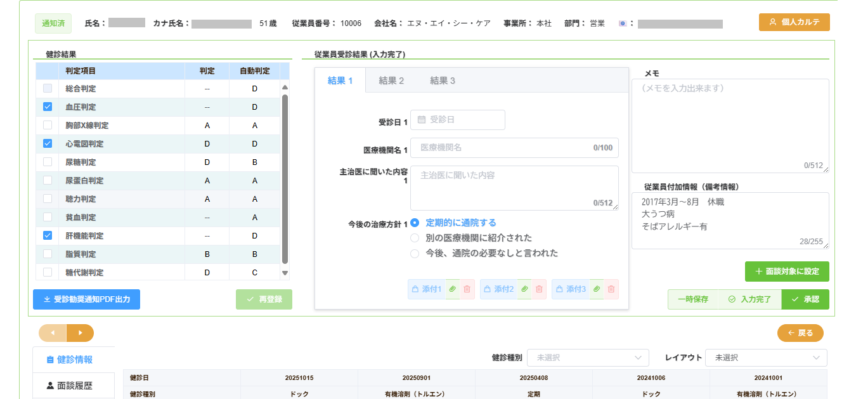Click the trash icon beside 添付1
Screen dimensions: 856x399
coord(467,289)
